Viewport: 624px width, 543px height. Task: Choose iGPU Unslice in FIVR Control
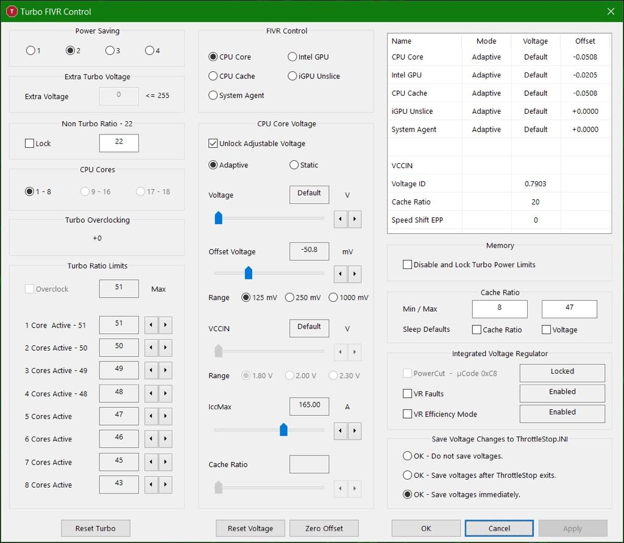click(x=314, y=76)
